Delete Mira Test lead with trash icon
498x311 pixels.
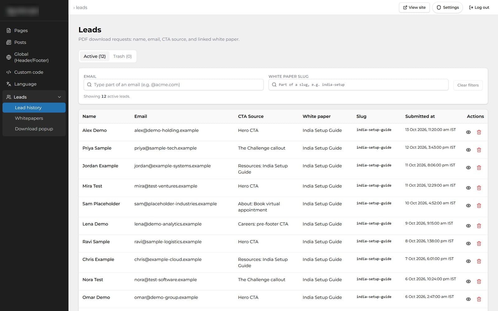tap(479, 188)
